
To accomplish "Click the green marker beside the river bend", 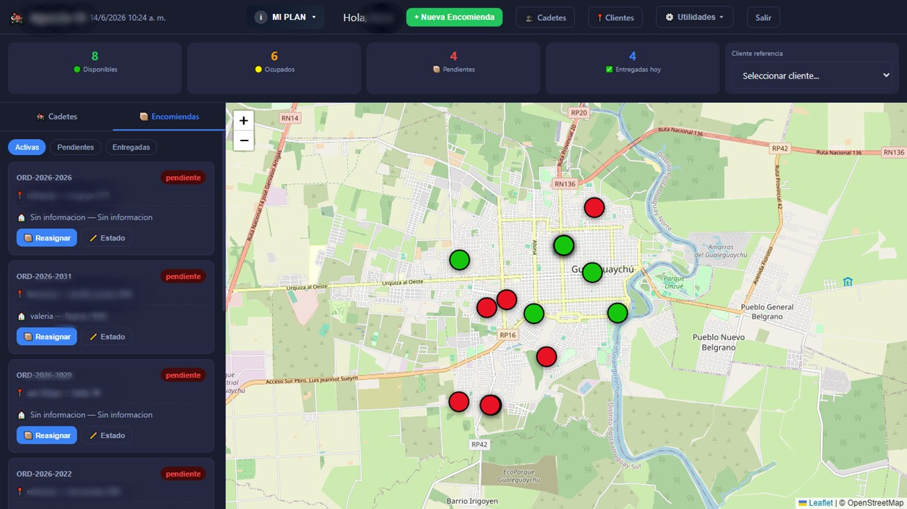I will coord(617,313).
